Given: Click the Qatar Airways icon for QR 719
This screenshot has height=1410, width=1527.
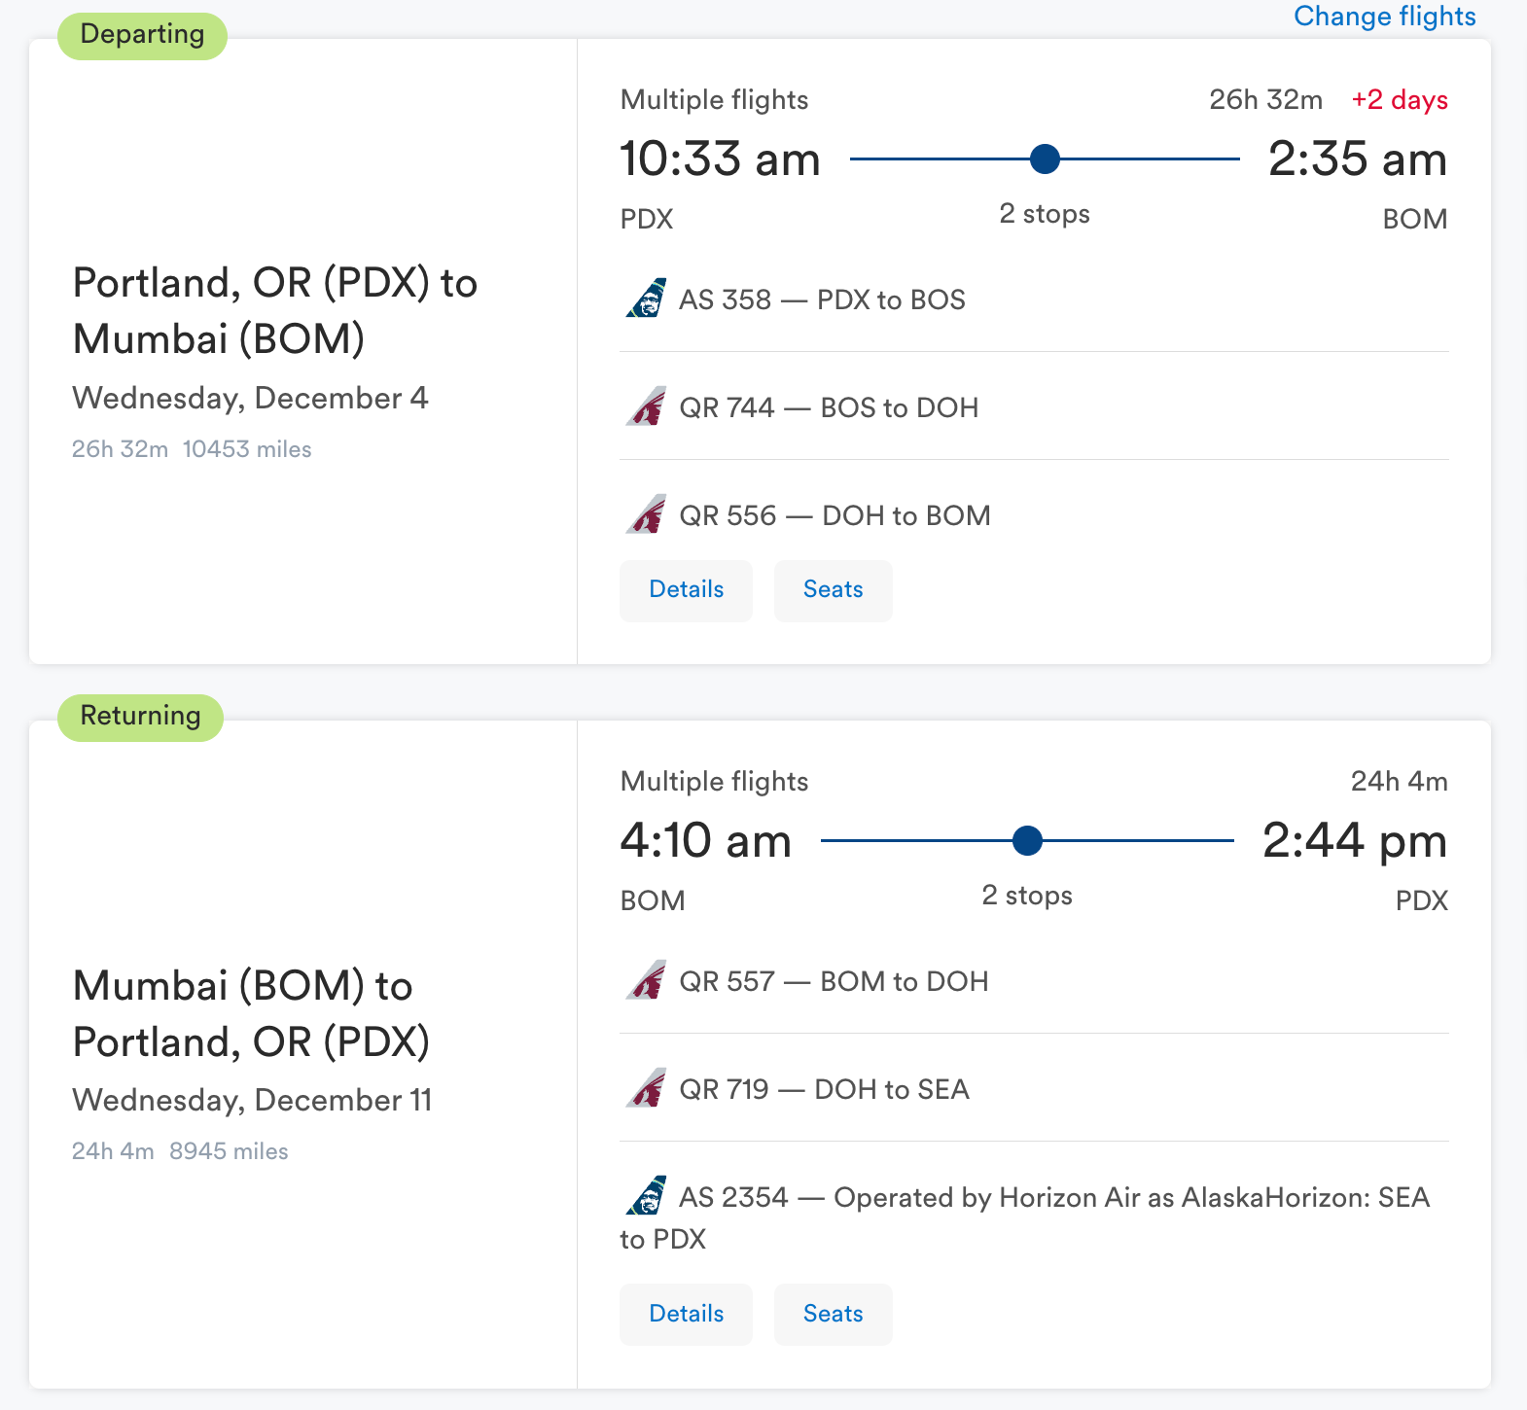Looking at the screenshot, I should click(646, 1088).
